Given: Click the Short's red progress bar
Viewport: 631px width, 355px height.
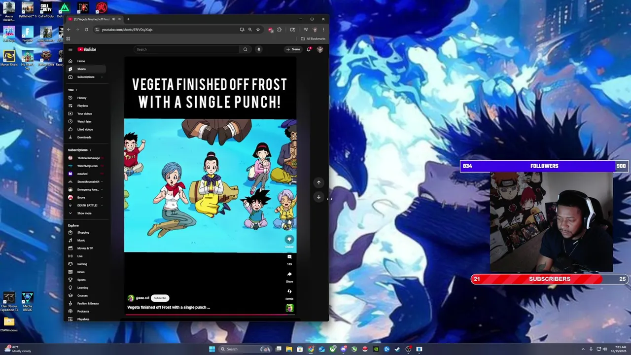Looking at the screenshot, I should [210, 314].
